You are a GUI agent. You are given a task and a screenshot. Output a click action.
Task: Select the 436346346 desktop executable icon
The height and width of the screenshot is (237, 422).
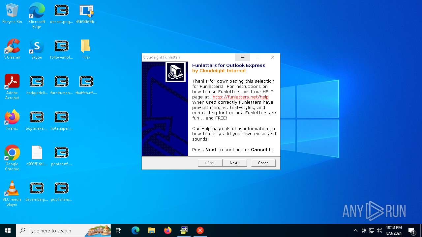click(x=86, y=14)
